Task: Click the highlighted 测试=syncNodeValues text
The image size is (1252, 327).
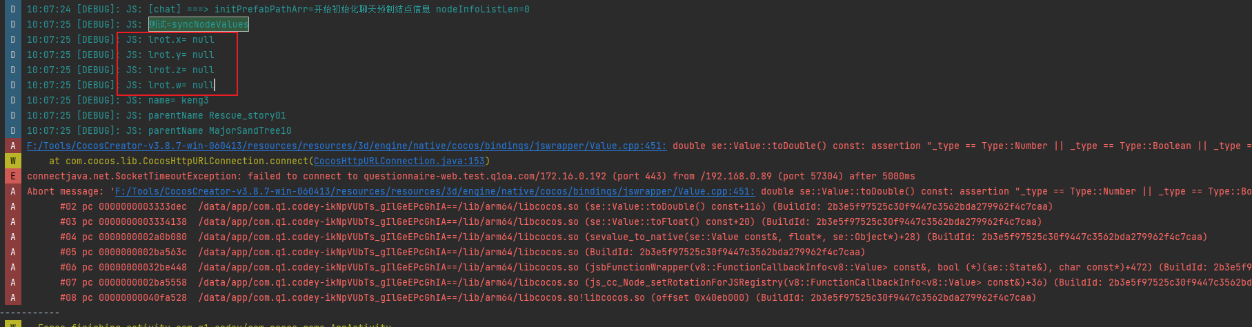Action: pyautogui.click(x=199, y=24)
